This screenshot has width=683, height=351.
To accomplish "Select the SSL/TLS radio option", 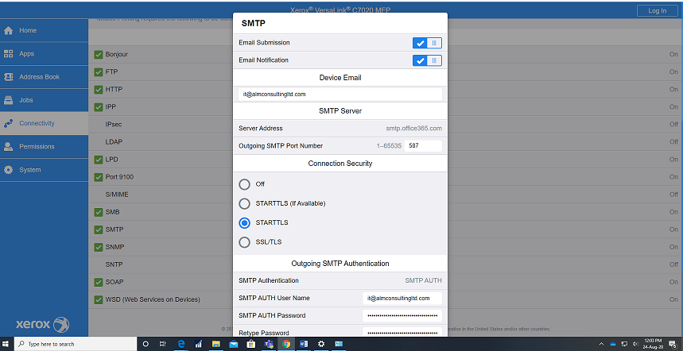I will [244, 242].
